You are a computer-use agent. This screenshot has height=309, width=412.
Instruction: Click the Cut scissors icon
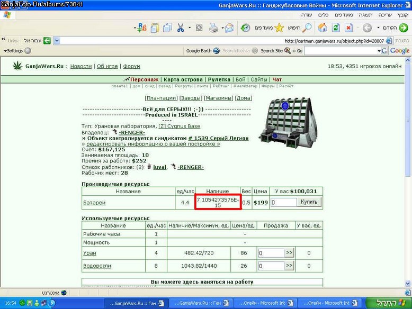181,28
